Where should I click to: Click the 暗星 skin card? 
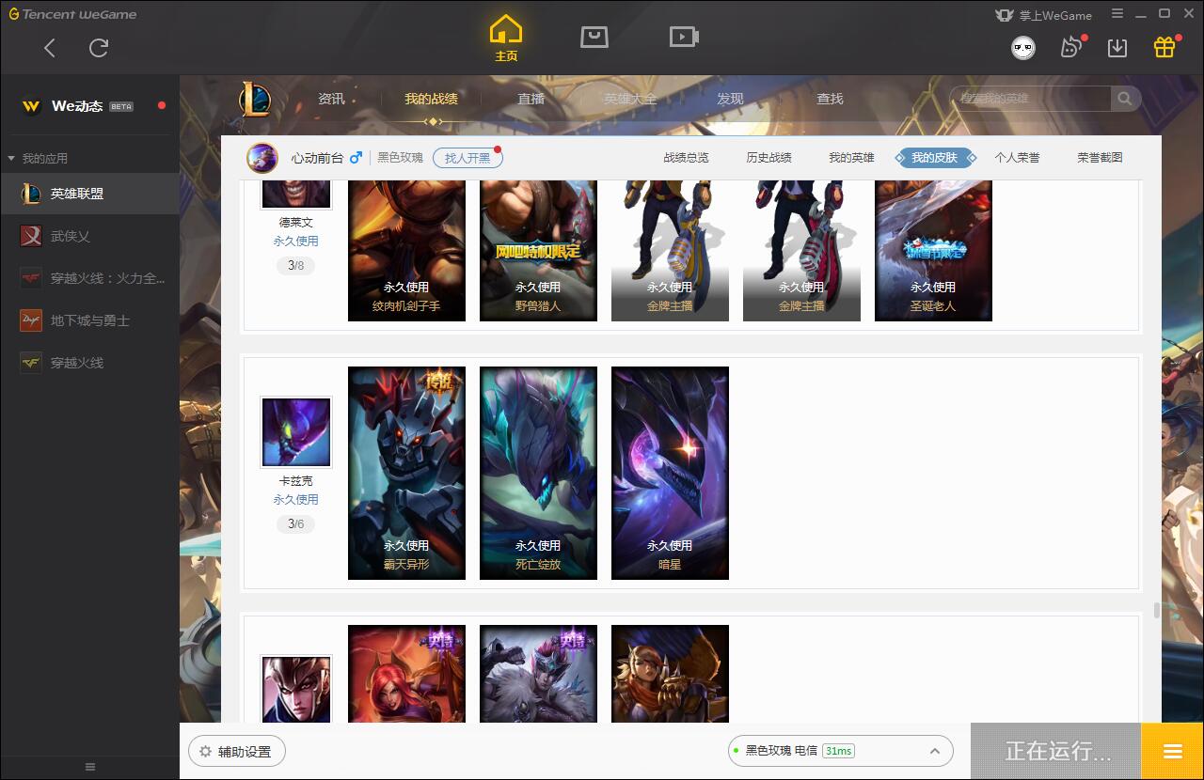[x=670, y=473]
